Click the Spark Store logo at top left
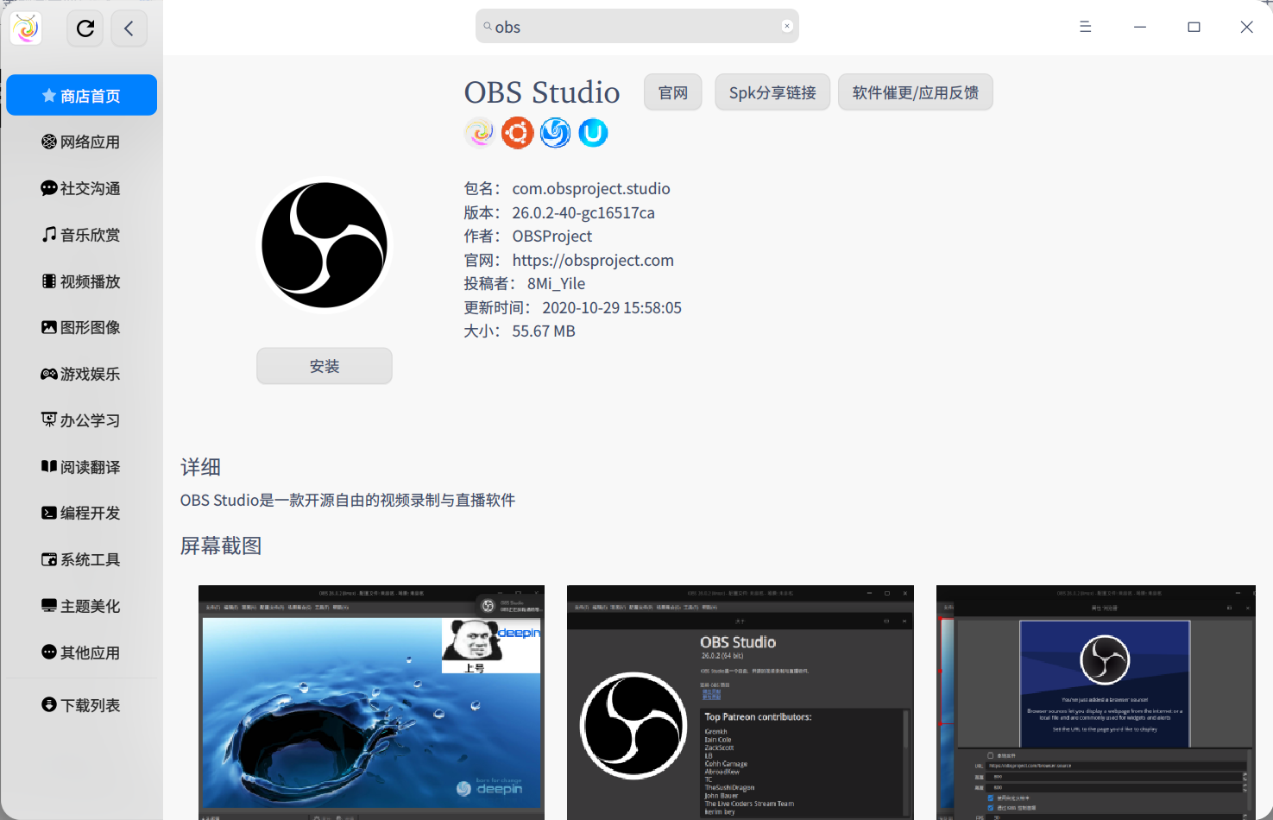Screen dimensions: 1273x820 (x=25, y=28)
